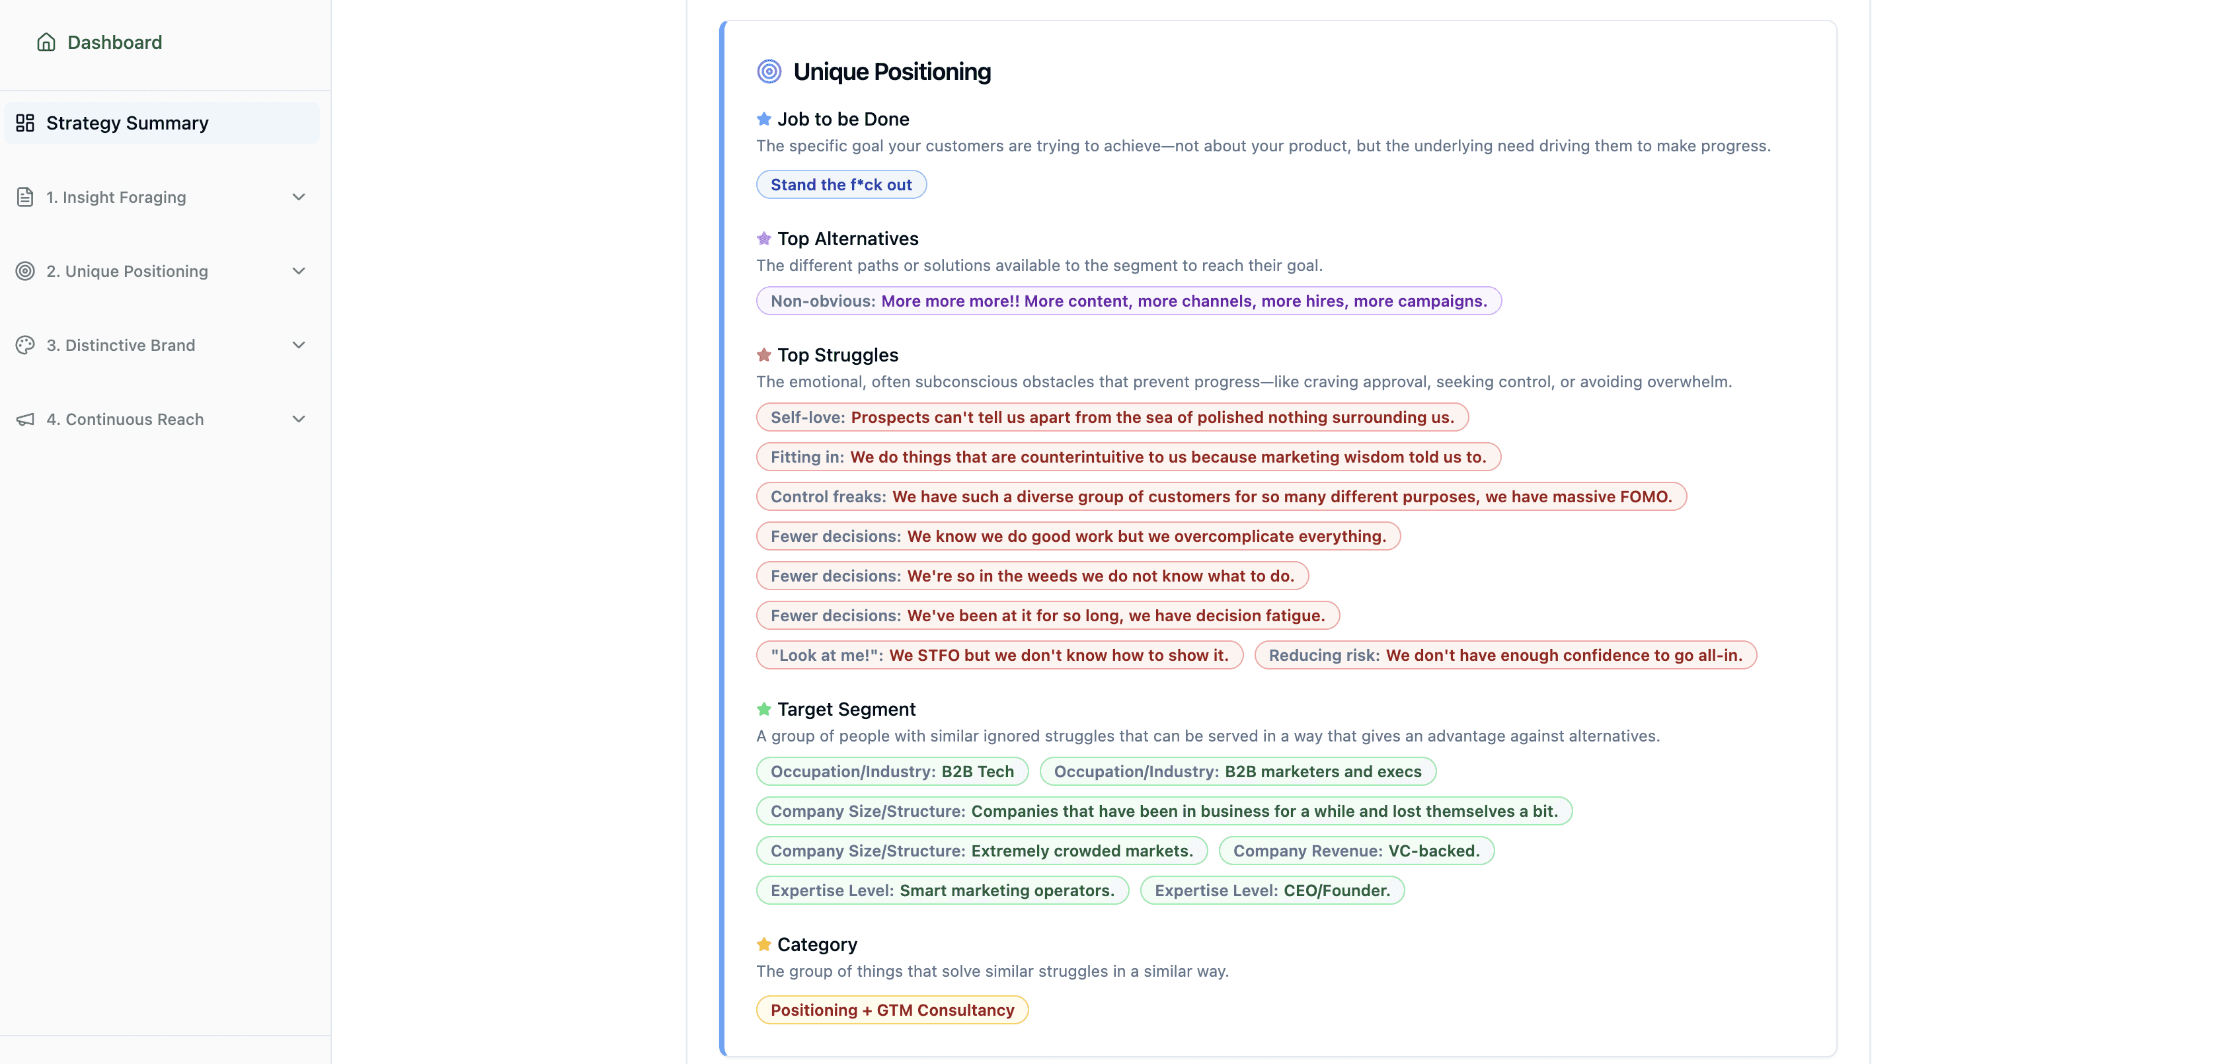The height and width of the screenshot is (1064, 2217).
Task: Click the Insight Foraging document icon
Action: coord(25,197)
